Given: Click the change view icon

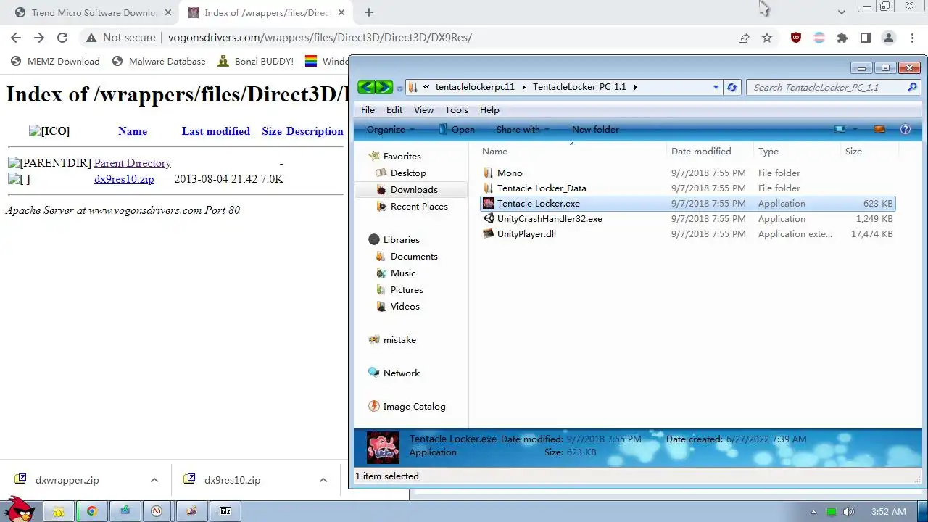Looking at the screenshot, I should point(840,130).
